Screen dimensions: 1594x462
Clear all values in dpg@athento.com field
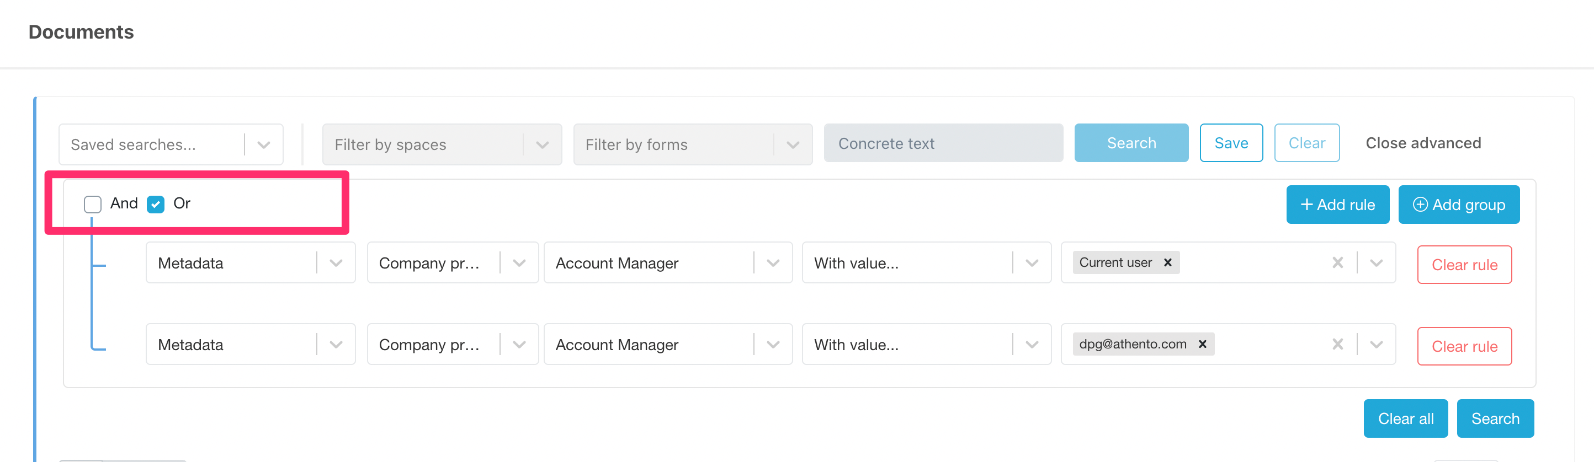(1337, 345)
